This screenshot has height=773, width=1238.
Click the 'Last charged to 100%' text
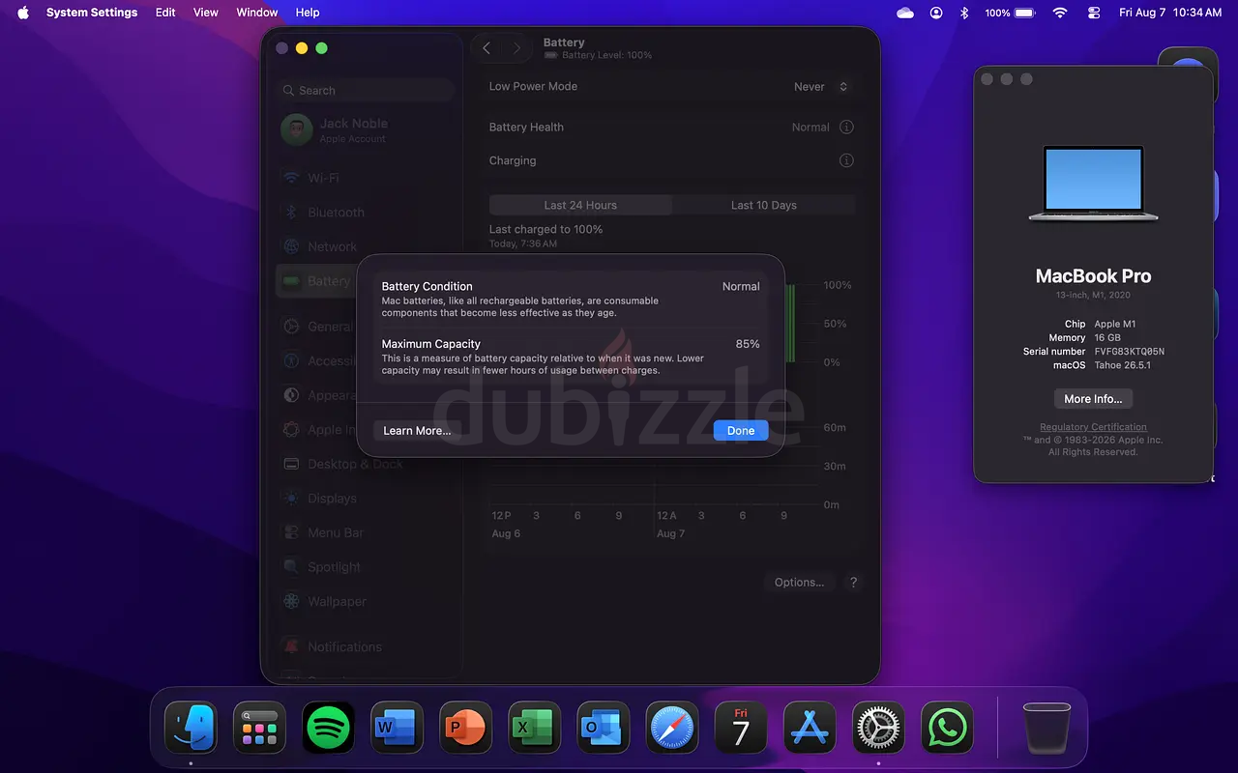coord(545,229)
